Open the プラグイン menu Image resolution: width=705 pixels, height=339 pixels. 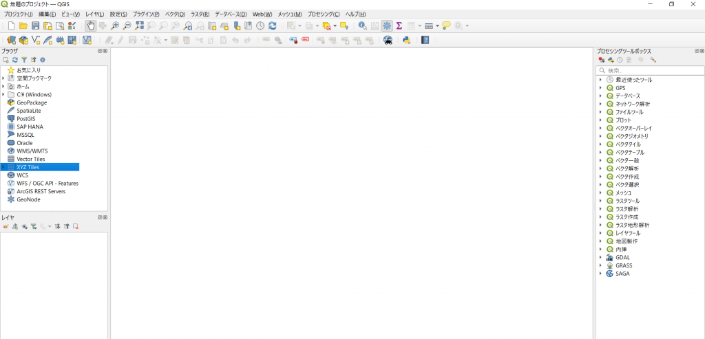(x=146, y=14)
